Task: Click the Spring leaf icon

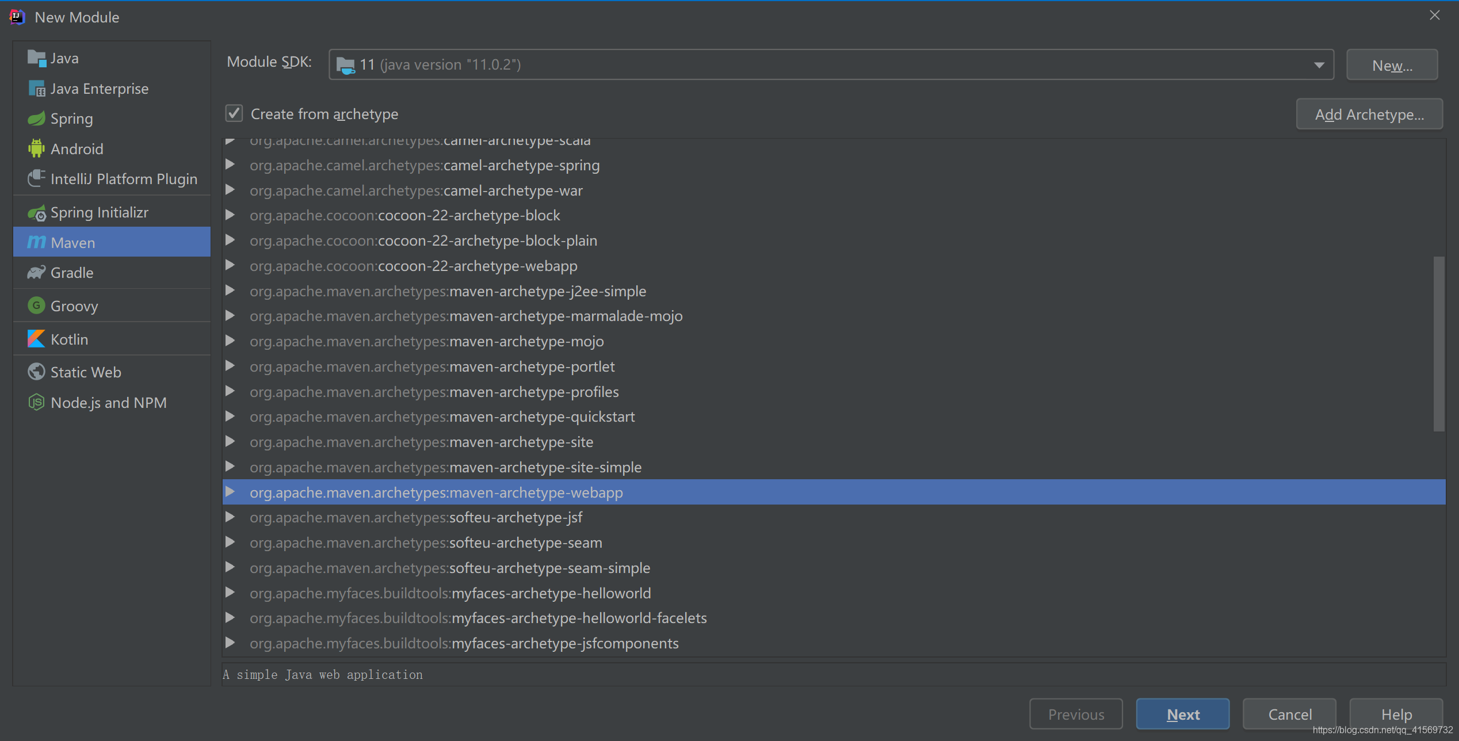Action: point(36,119)
